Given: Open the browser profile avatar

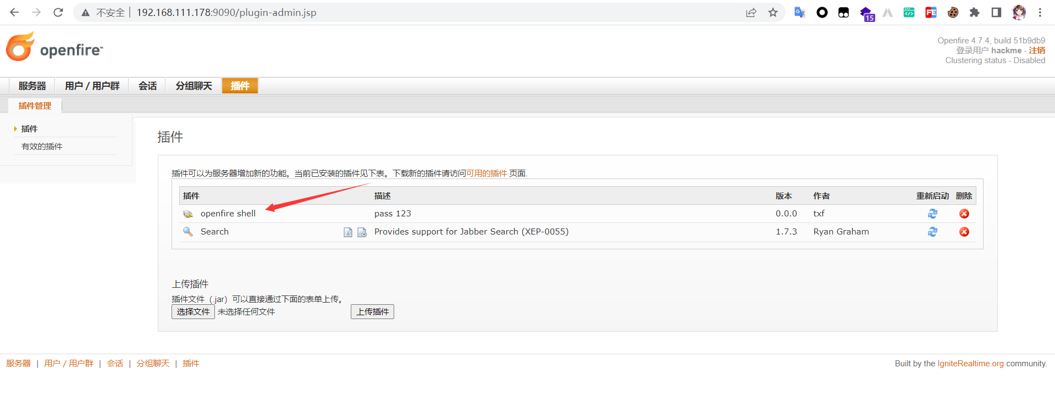Looking at the screenshot, I should pos(1019,12).
